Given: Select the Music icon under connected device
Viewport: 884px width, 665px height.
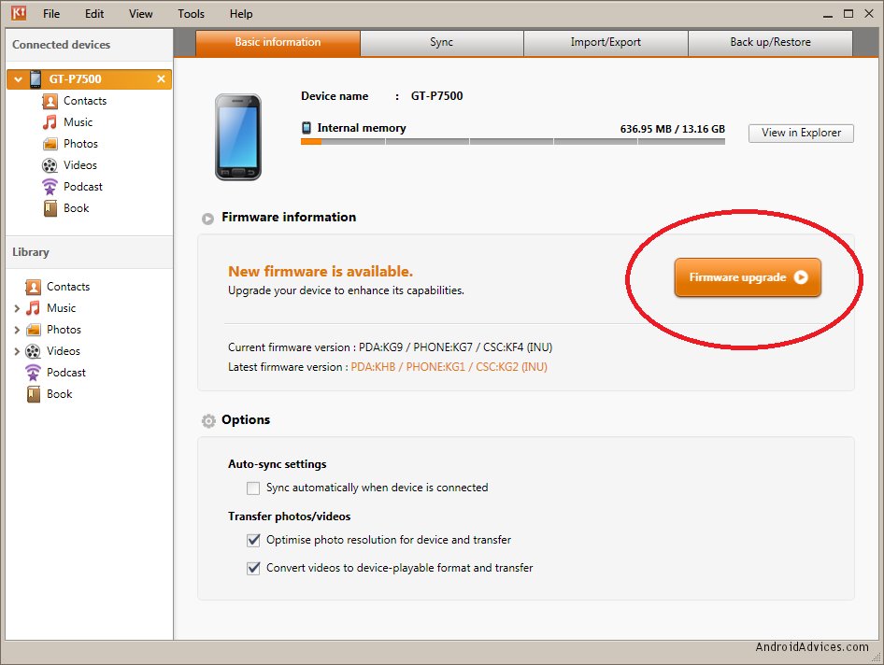Looking at the screenshot, I should tap(50, 122).
